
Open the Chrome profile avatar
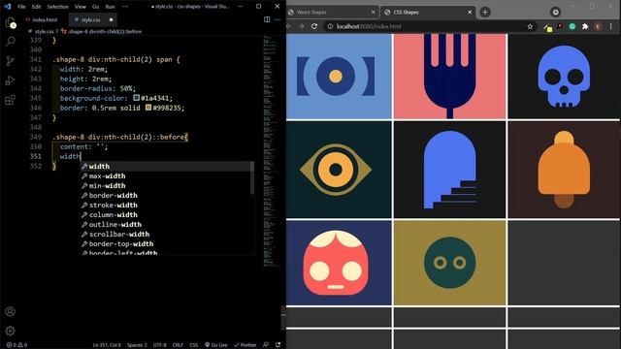coord(598,26)
